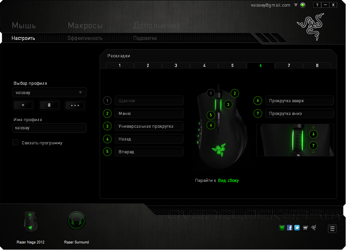Click the vaiosey@gmail.com account text
This screenshot has width=346, height=250.
(271, 5)
